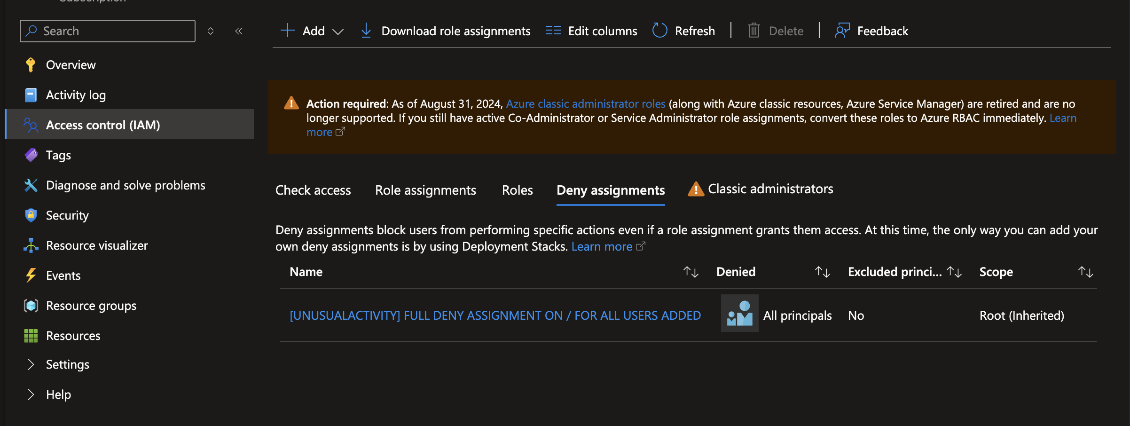
Task: Click the Tags icon in sidebar
Action: tap(31, 155)
